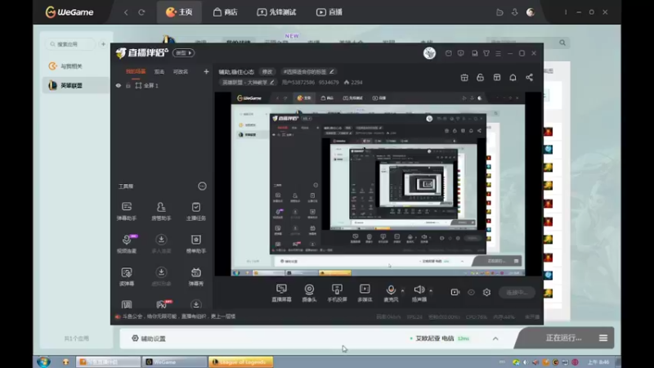Add 多媒体 multimedia source
Viewport: 654px width, 368px height.
point(365,293)
